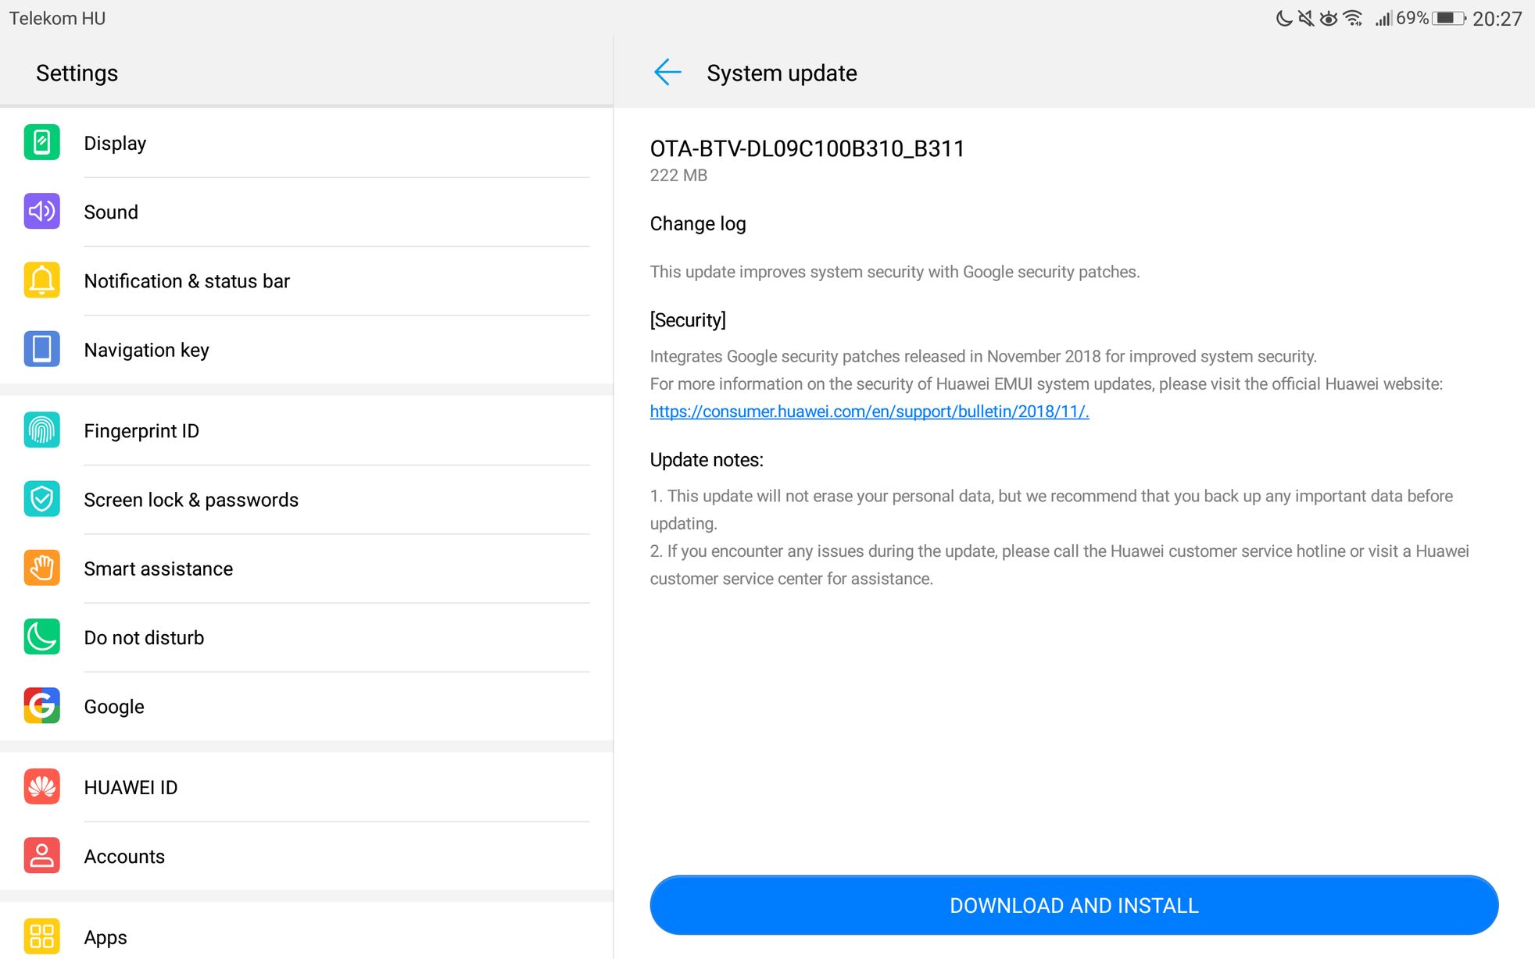Open Sound settings
The height and width of the screenshot is (959, 1535).
[x=306, y=212]
